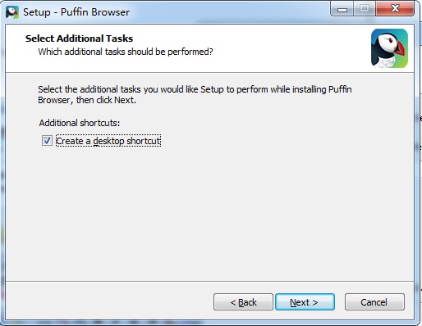Screen dimensions: 422x326
Task: Click the blank footer area left of Back
Action: [x=109, y=301]
